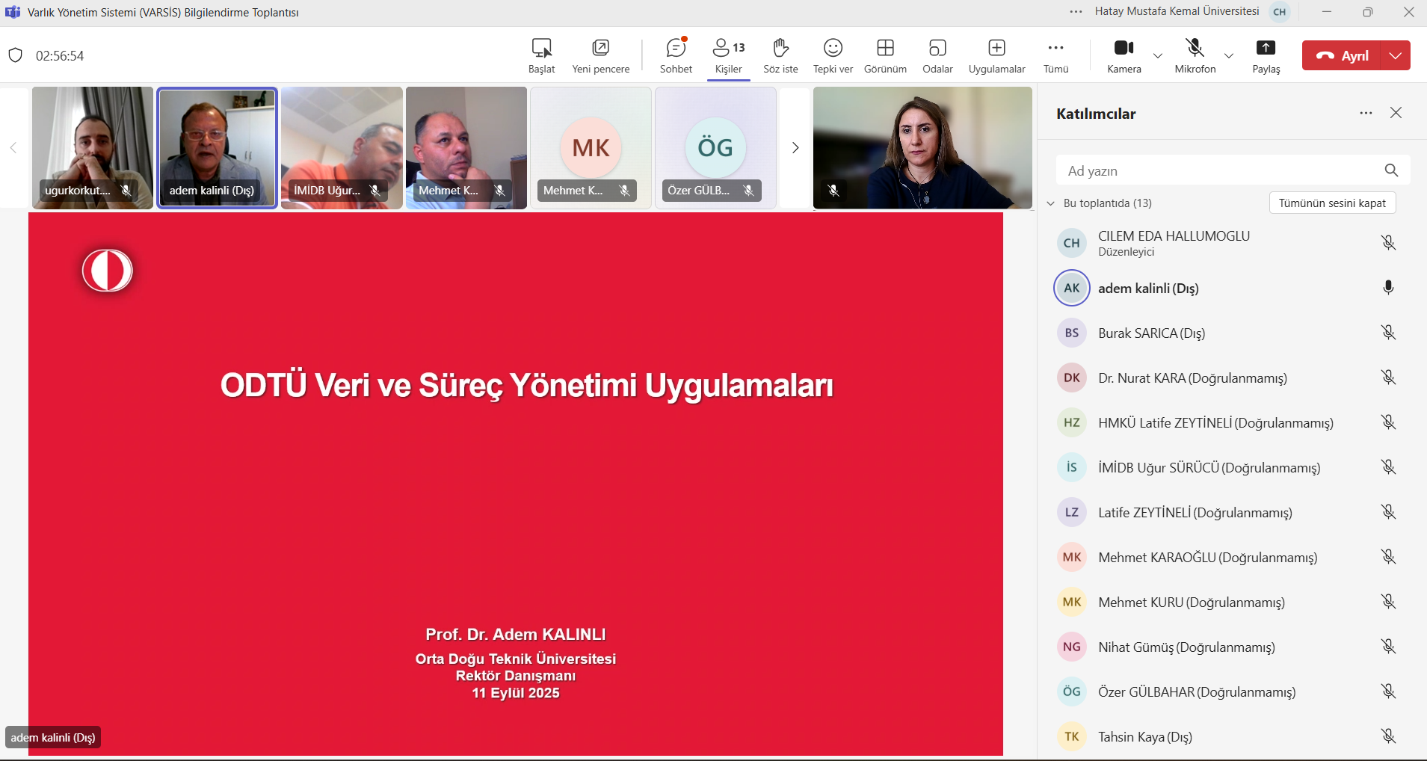Click the Ad yazın search field
Viewport: 1427px width, 761px height.
click(1218, 170)
